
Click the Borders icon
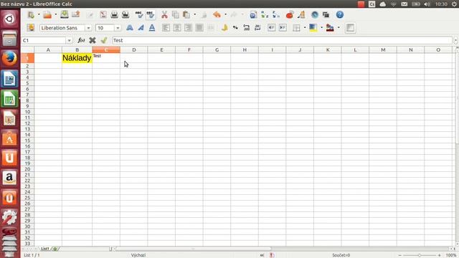click(x=296, y=28)
